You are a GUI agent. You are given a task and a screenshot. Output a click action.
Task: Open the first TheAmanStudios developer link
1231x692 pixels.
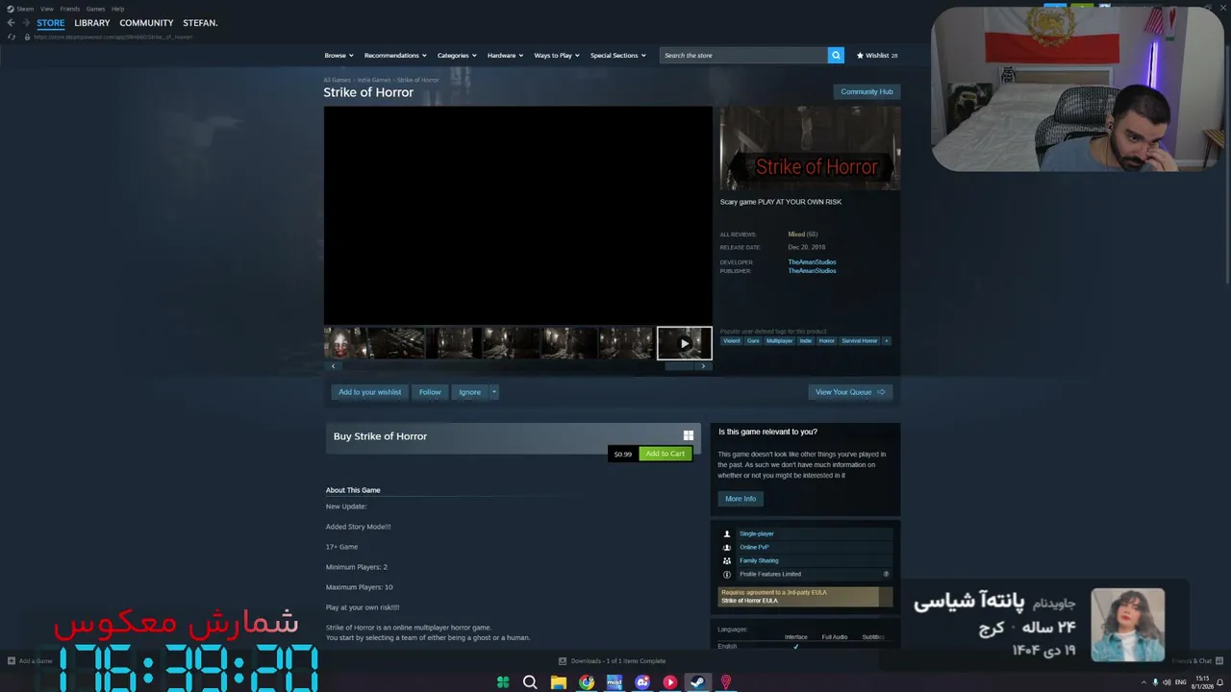click(x=812, y=262)
